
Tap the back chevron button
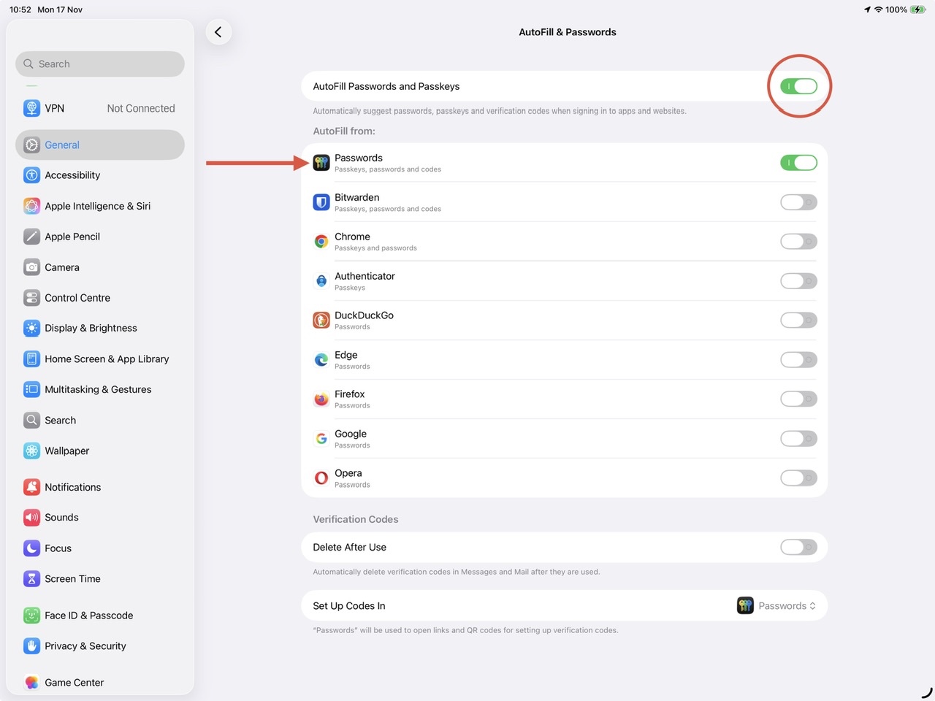[x=218, y=32]
